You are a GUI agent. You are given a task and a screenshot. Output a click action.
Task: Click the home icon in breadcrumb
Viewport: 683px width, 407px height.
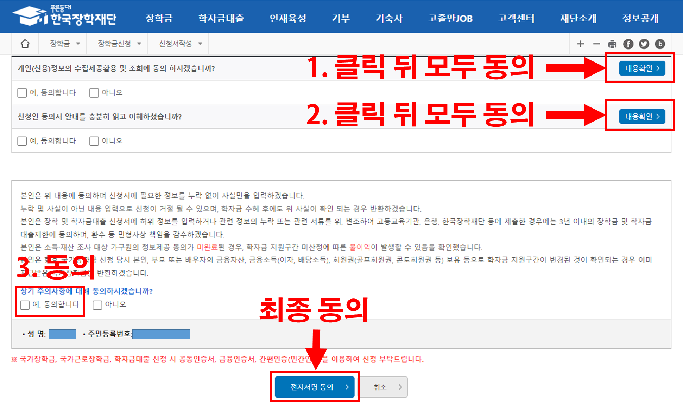25,44
